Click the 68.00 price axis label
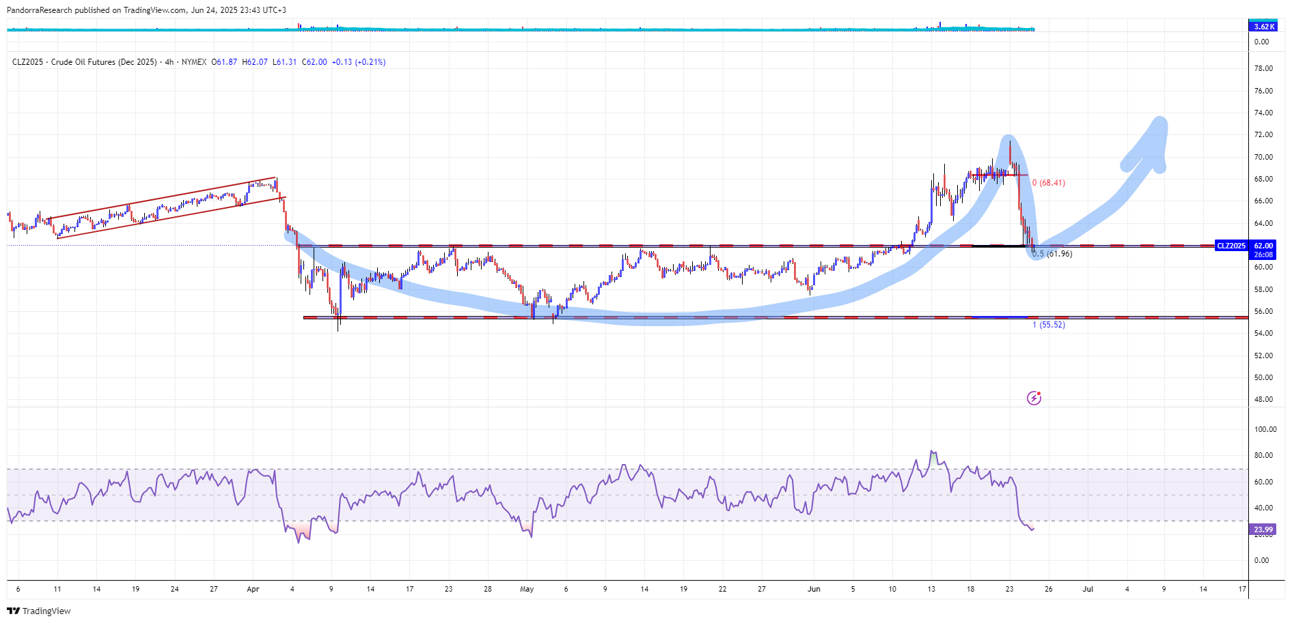 1263,179
